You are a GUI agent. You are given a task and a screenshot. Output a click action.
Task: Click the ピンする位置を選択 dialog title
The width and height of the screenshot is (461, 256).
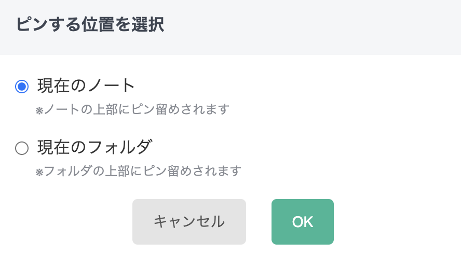point(90,25)
